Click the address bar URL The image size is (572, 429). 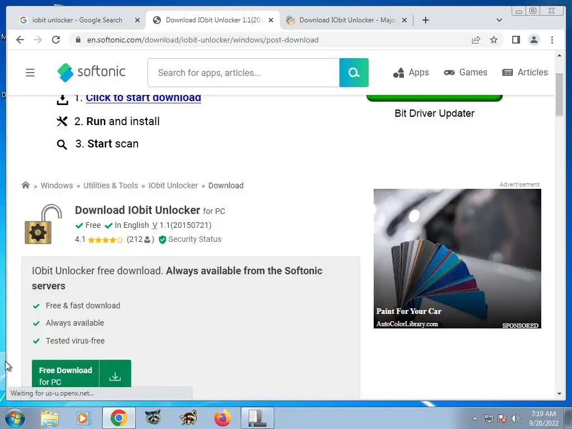point(202,40)
